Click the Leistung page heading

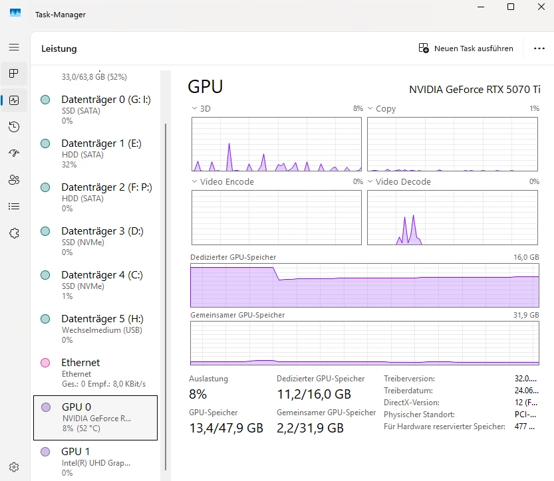(59, 48)
